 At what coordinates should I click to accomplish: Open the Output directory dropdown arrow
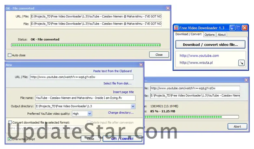pyautogui.click(x=133, y=106)
